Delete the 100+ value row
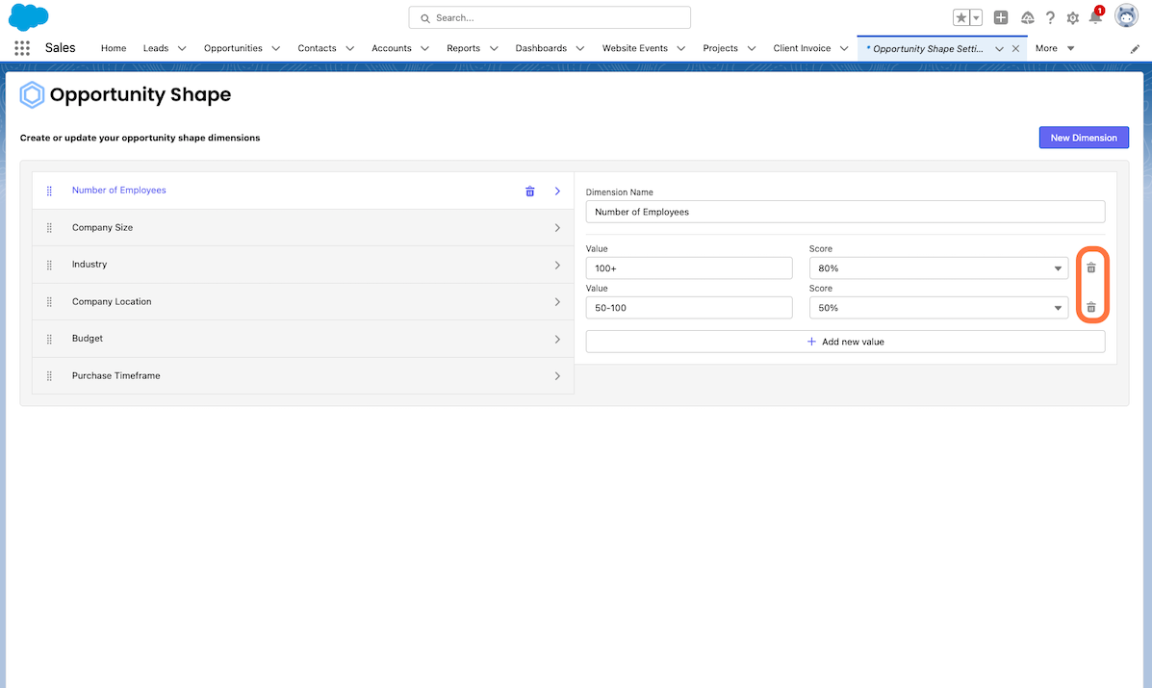Screen dimensions: 1152x688 pyautogui.click(x=1090, y=268)
